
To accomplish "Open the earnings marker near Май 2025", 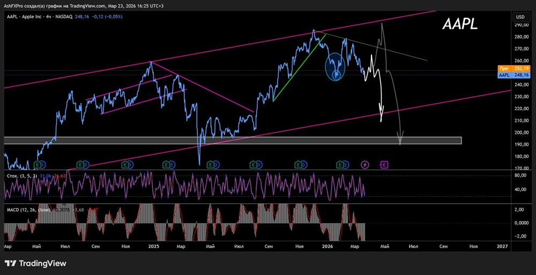I will (210, 165).
